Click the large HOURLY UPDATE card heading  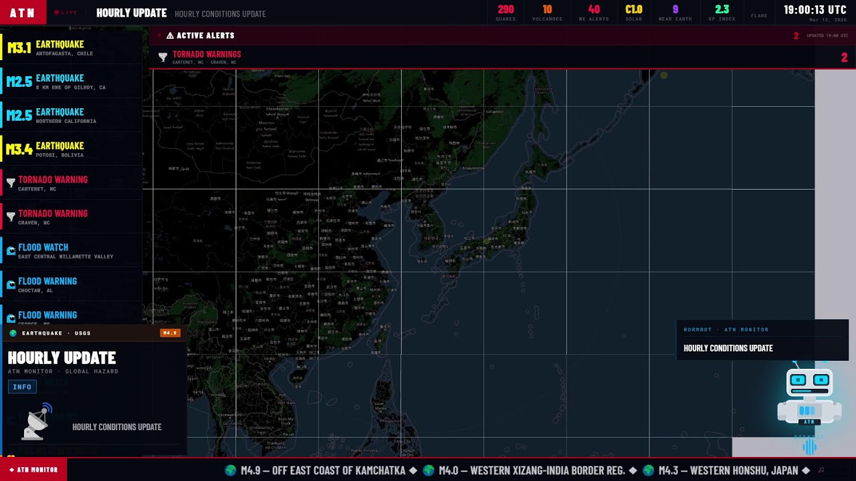pos(62,358)
